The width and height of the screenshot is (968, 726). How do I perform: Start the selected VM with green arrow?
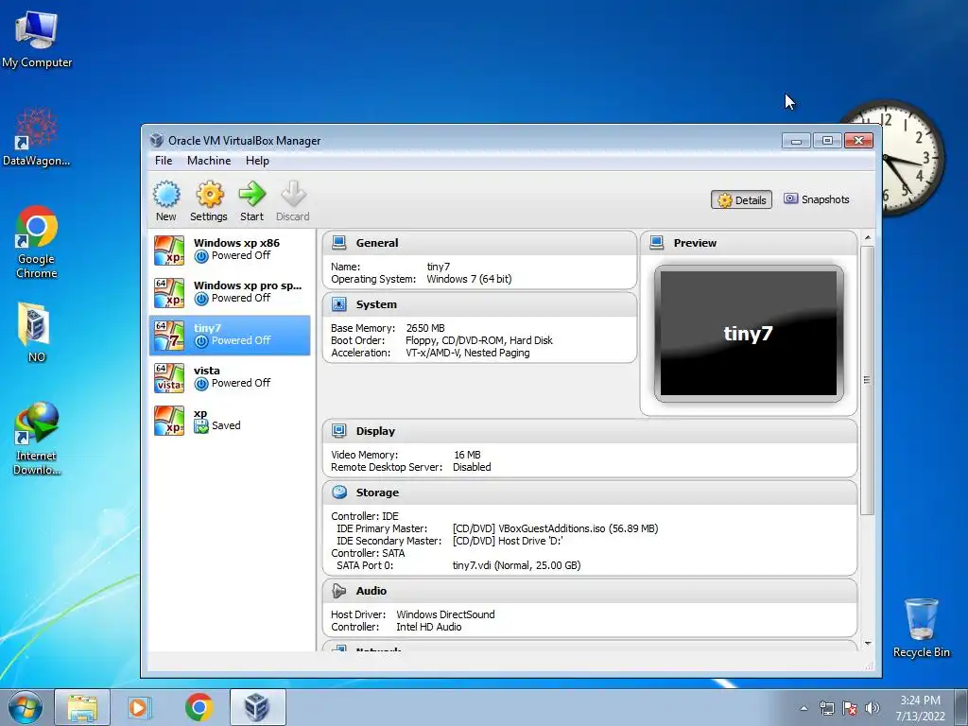[x=251, y=194]
